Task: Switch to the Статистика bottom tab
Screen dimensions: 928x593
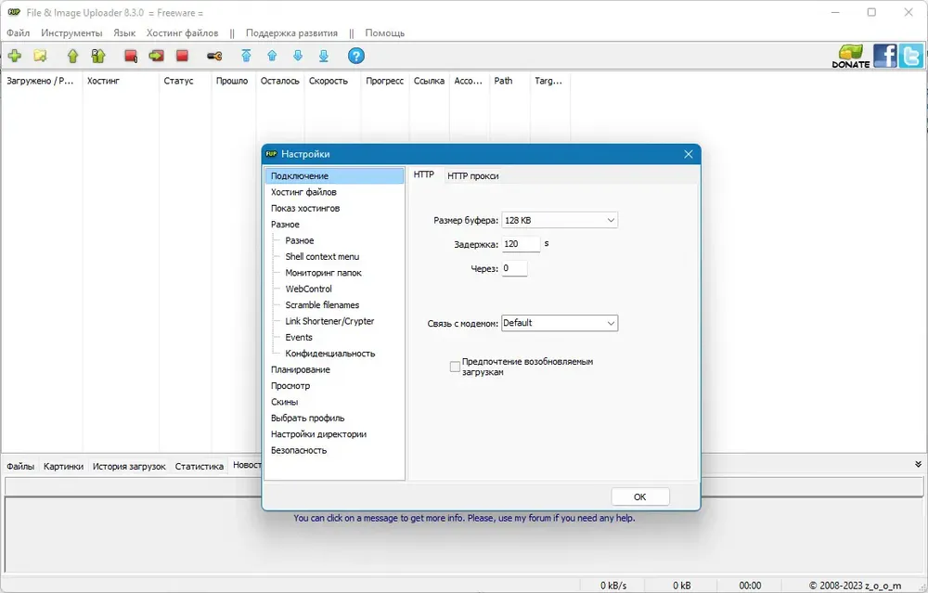Action: [199, 467]
